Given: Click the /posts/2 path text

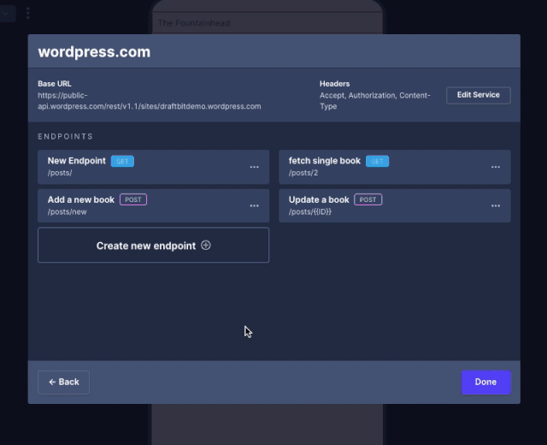Looking at the screenshot, I should [x=303, y=173].
